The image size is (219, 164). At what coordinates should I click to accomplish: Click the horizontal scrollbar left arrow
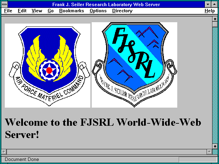point(4,152)
